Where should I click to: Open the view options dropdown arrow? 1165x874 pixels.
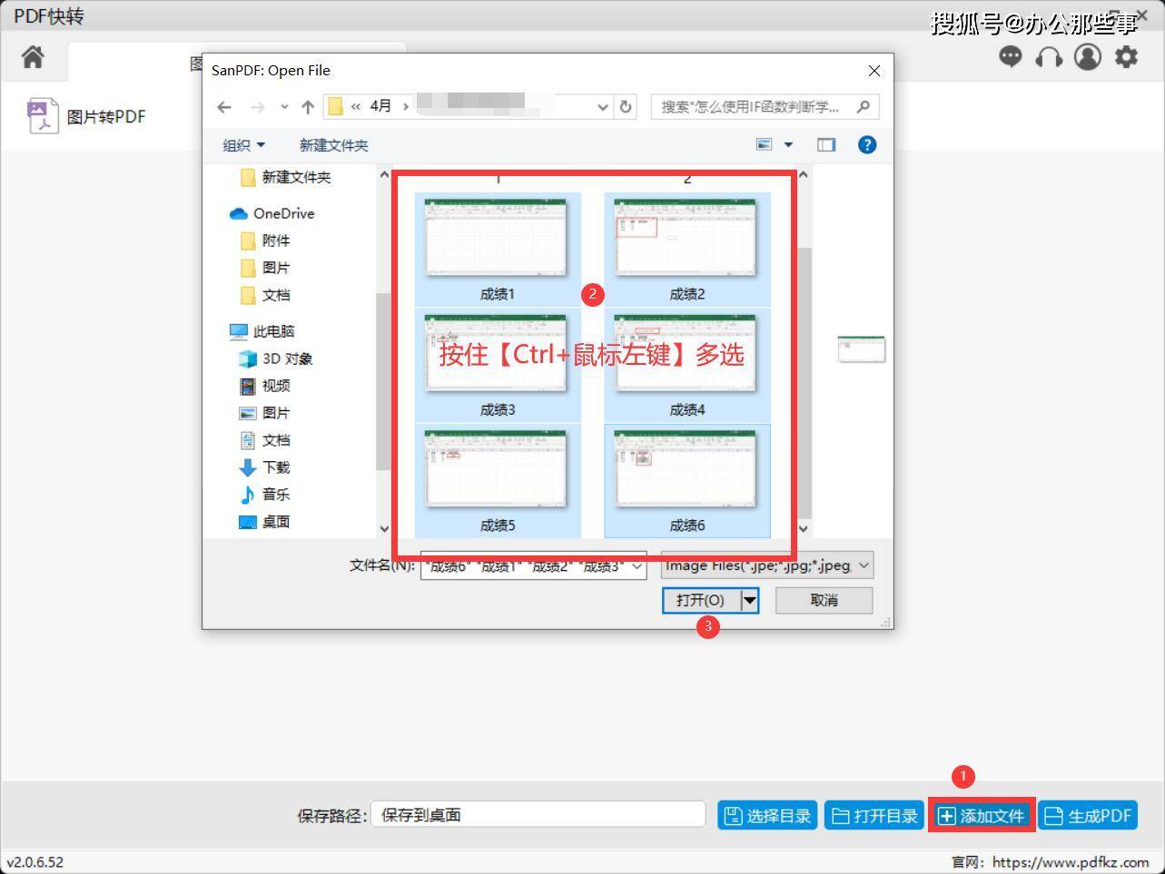click(x=788, y=144)
